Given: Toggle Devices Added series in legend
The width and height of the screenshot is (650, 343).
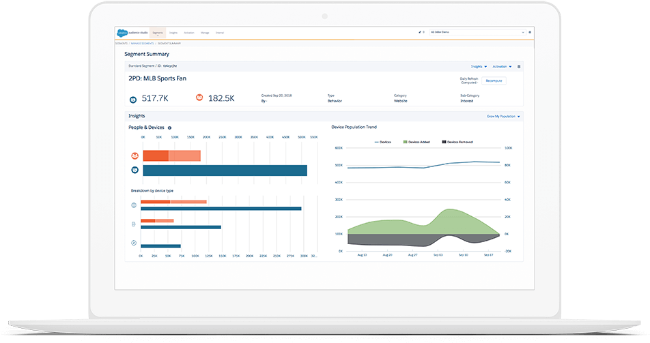Looking at the screenshot, I should click(419, 142).
